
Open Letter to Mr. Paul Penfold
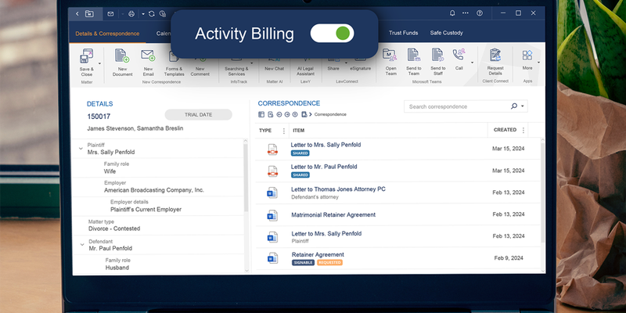pos(324,167)
